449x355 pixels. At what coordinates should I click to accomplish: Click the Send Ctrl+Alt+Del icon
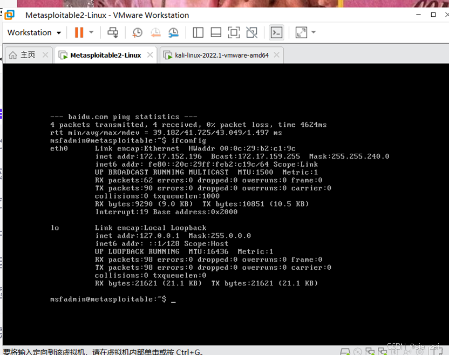(112, 32)
